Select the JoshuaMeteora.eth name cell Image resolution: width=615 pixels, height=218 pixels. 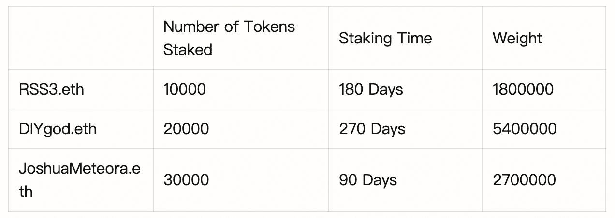click(80, 180)
